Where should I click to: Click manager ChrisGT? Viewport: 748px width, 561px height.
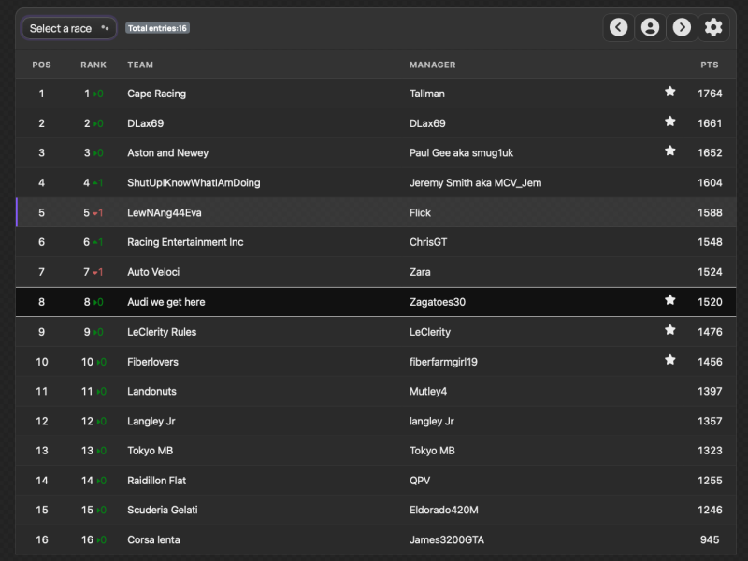(428, 242)
